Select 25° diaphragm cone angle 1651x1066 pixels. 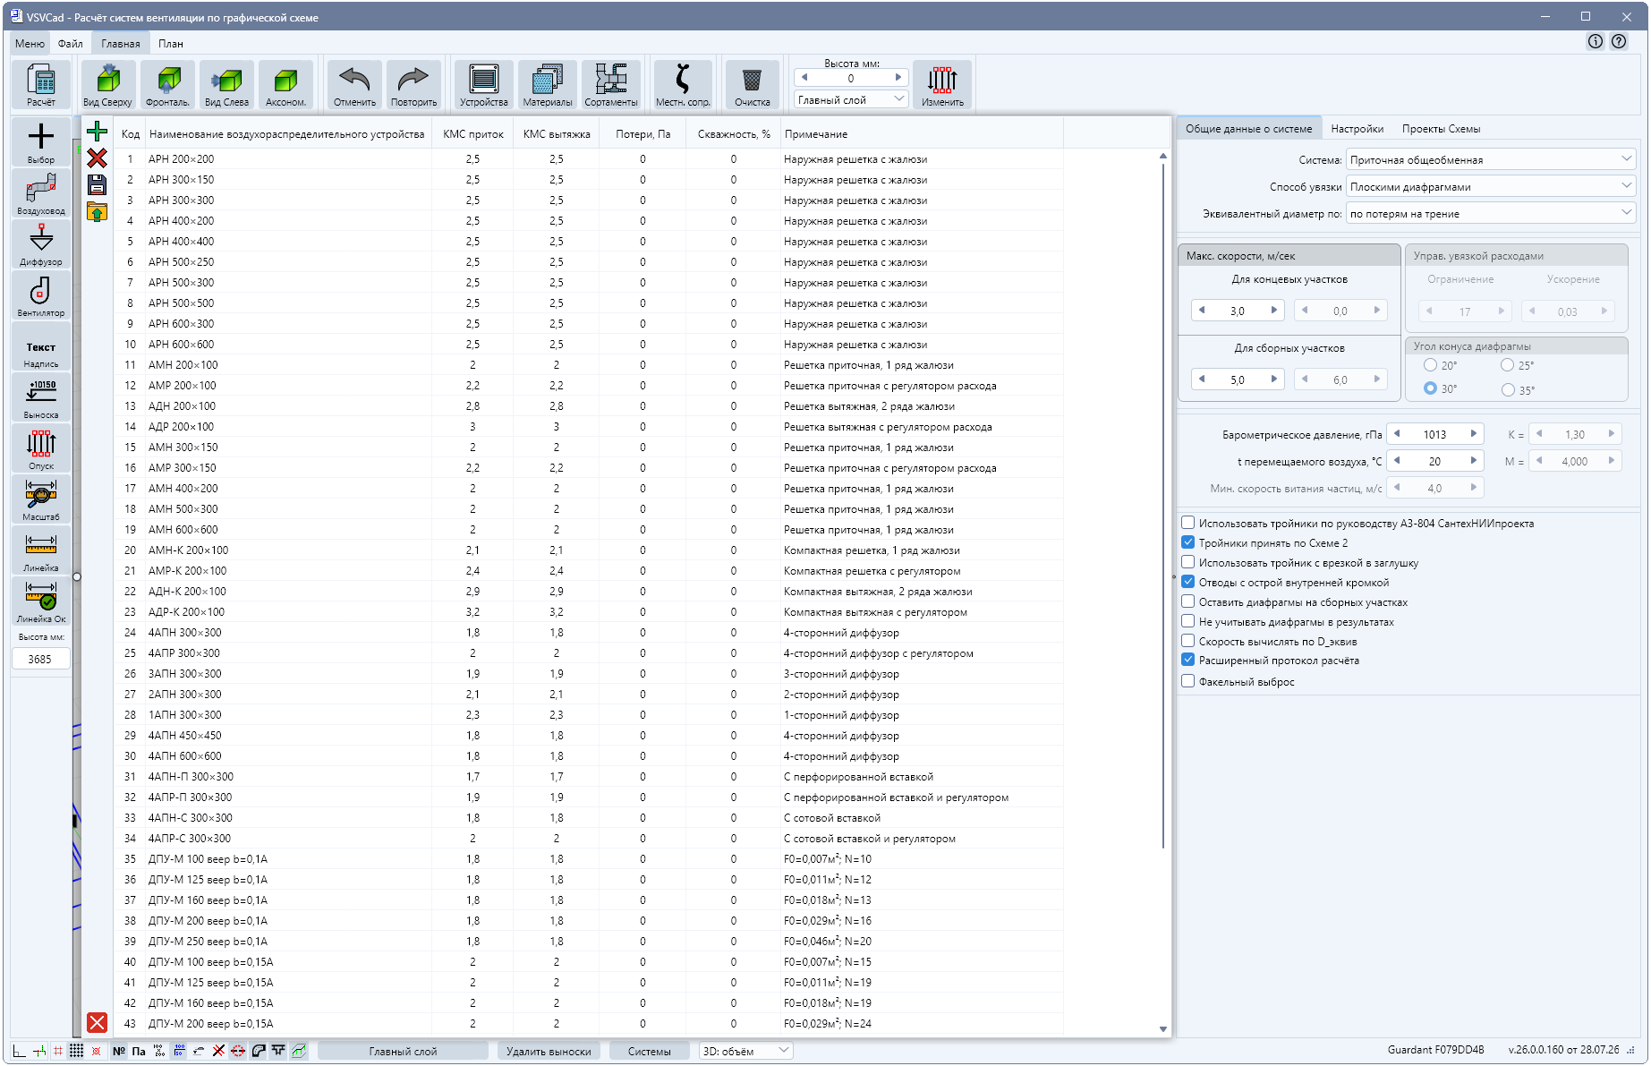pos(1508,365)
